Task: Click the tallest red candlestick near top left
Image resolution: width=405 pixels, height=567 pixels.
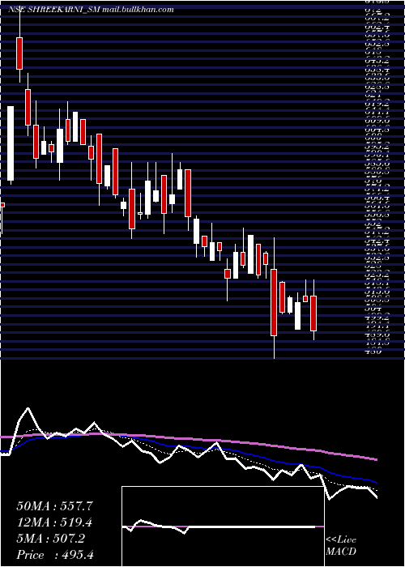Action: [x=19, y=53]
